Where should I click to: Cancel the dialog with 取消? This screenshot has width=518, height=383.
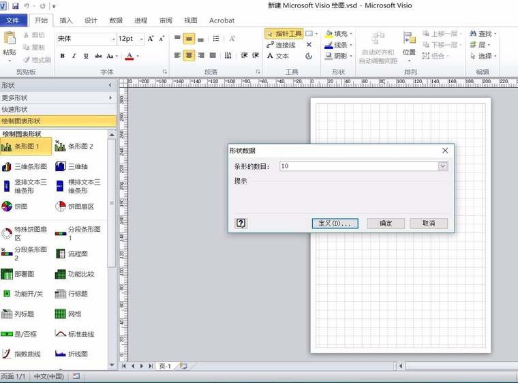point(429,224)
